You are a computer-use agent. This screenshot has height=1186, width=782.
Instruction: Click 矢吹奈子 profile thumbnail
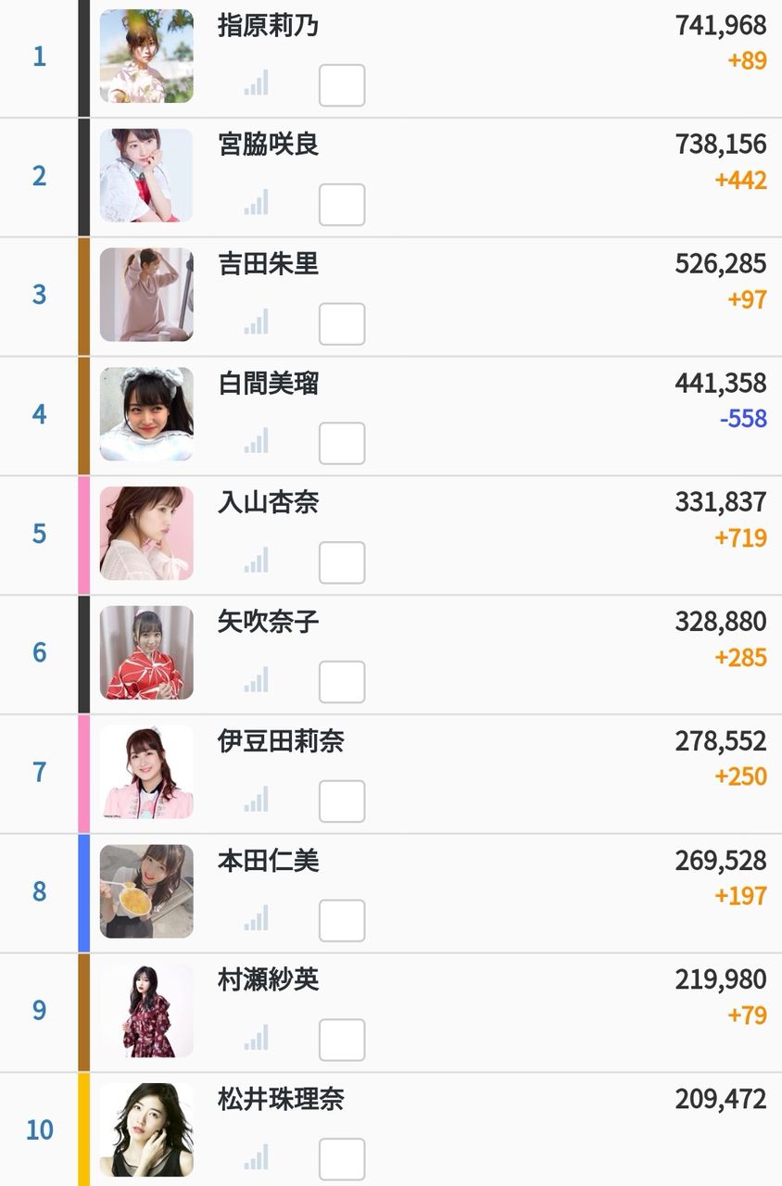(x=146, y=652)
